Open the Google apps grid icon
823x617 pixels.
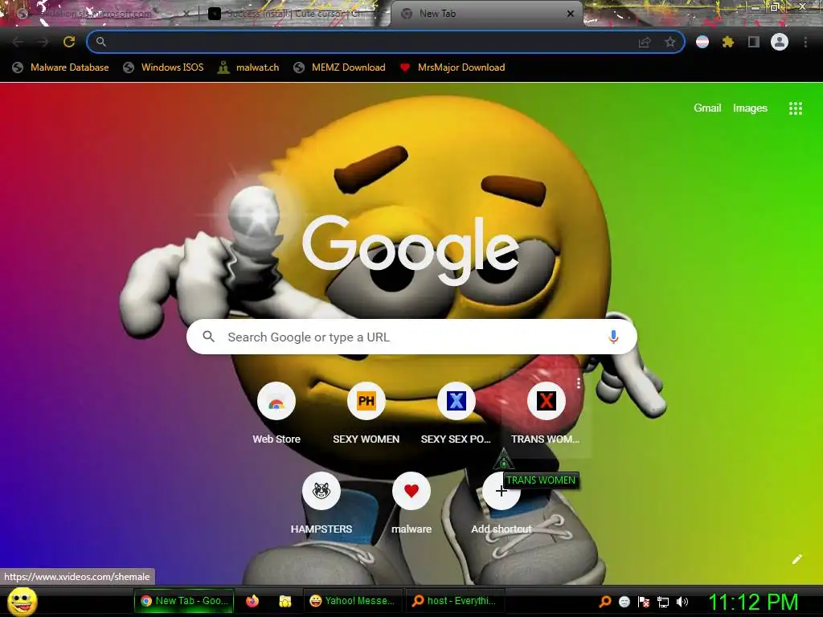click(795, 108)
